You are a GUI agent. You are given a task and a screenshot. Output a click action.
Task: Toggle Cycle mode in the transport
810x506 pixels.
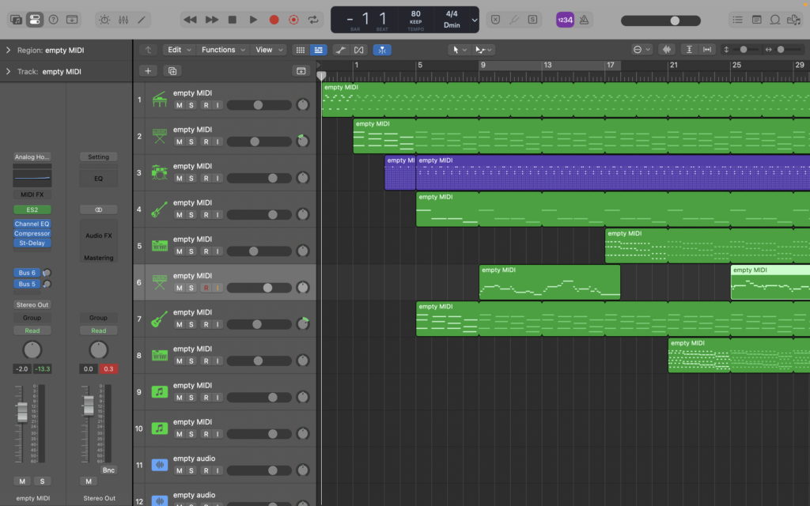click(x=314, y=19)
